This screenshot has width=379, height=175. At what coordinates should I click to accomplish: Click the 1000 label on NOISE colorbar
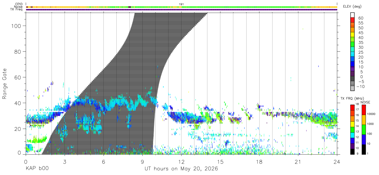click(371, 124)
